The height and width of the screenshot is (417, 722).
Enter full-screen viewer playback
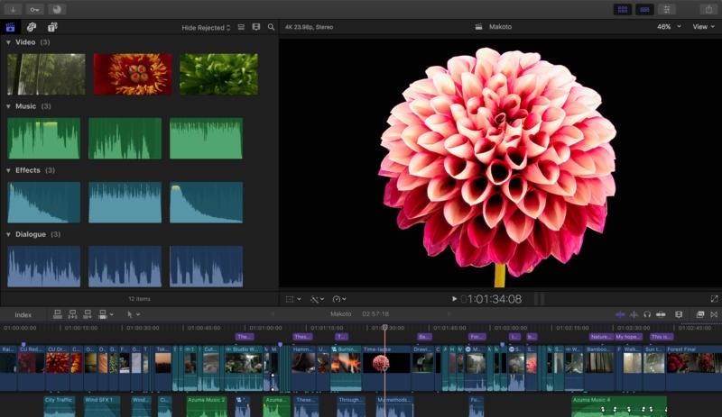pyautogui.click(x=715, y=298)
